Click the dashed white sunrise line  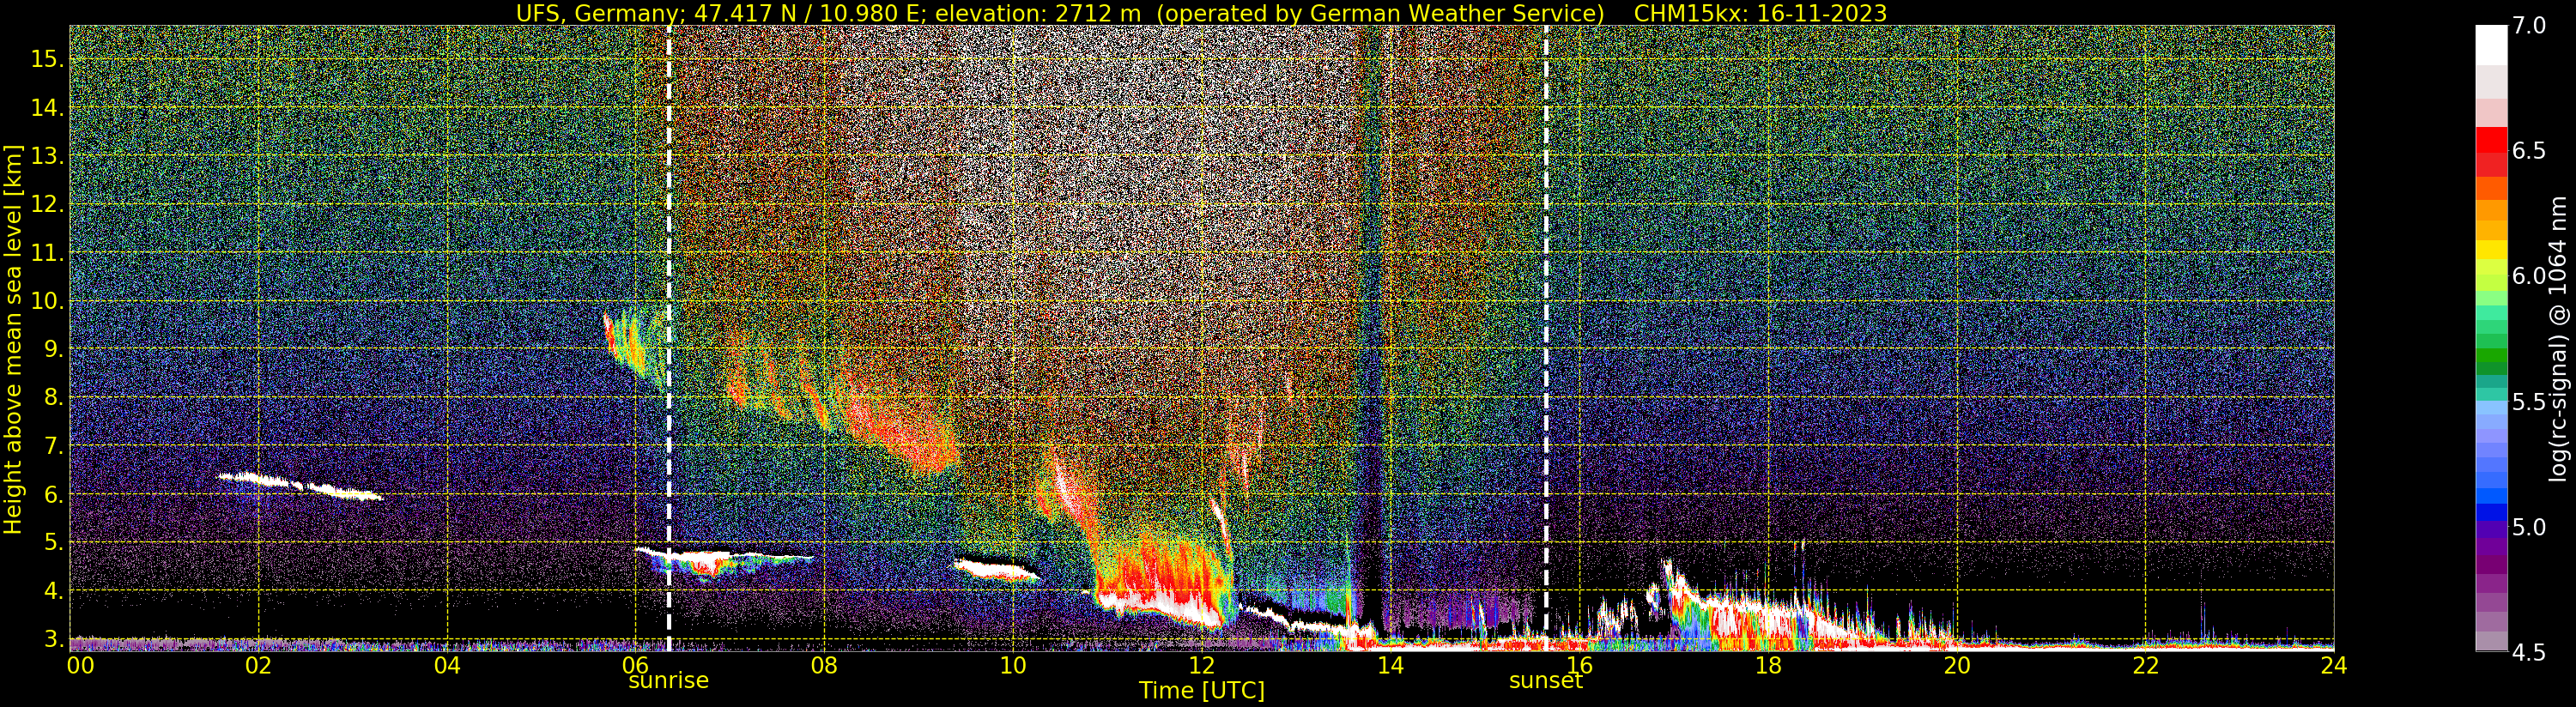click(668, 340)
